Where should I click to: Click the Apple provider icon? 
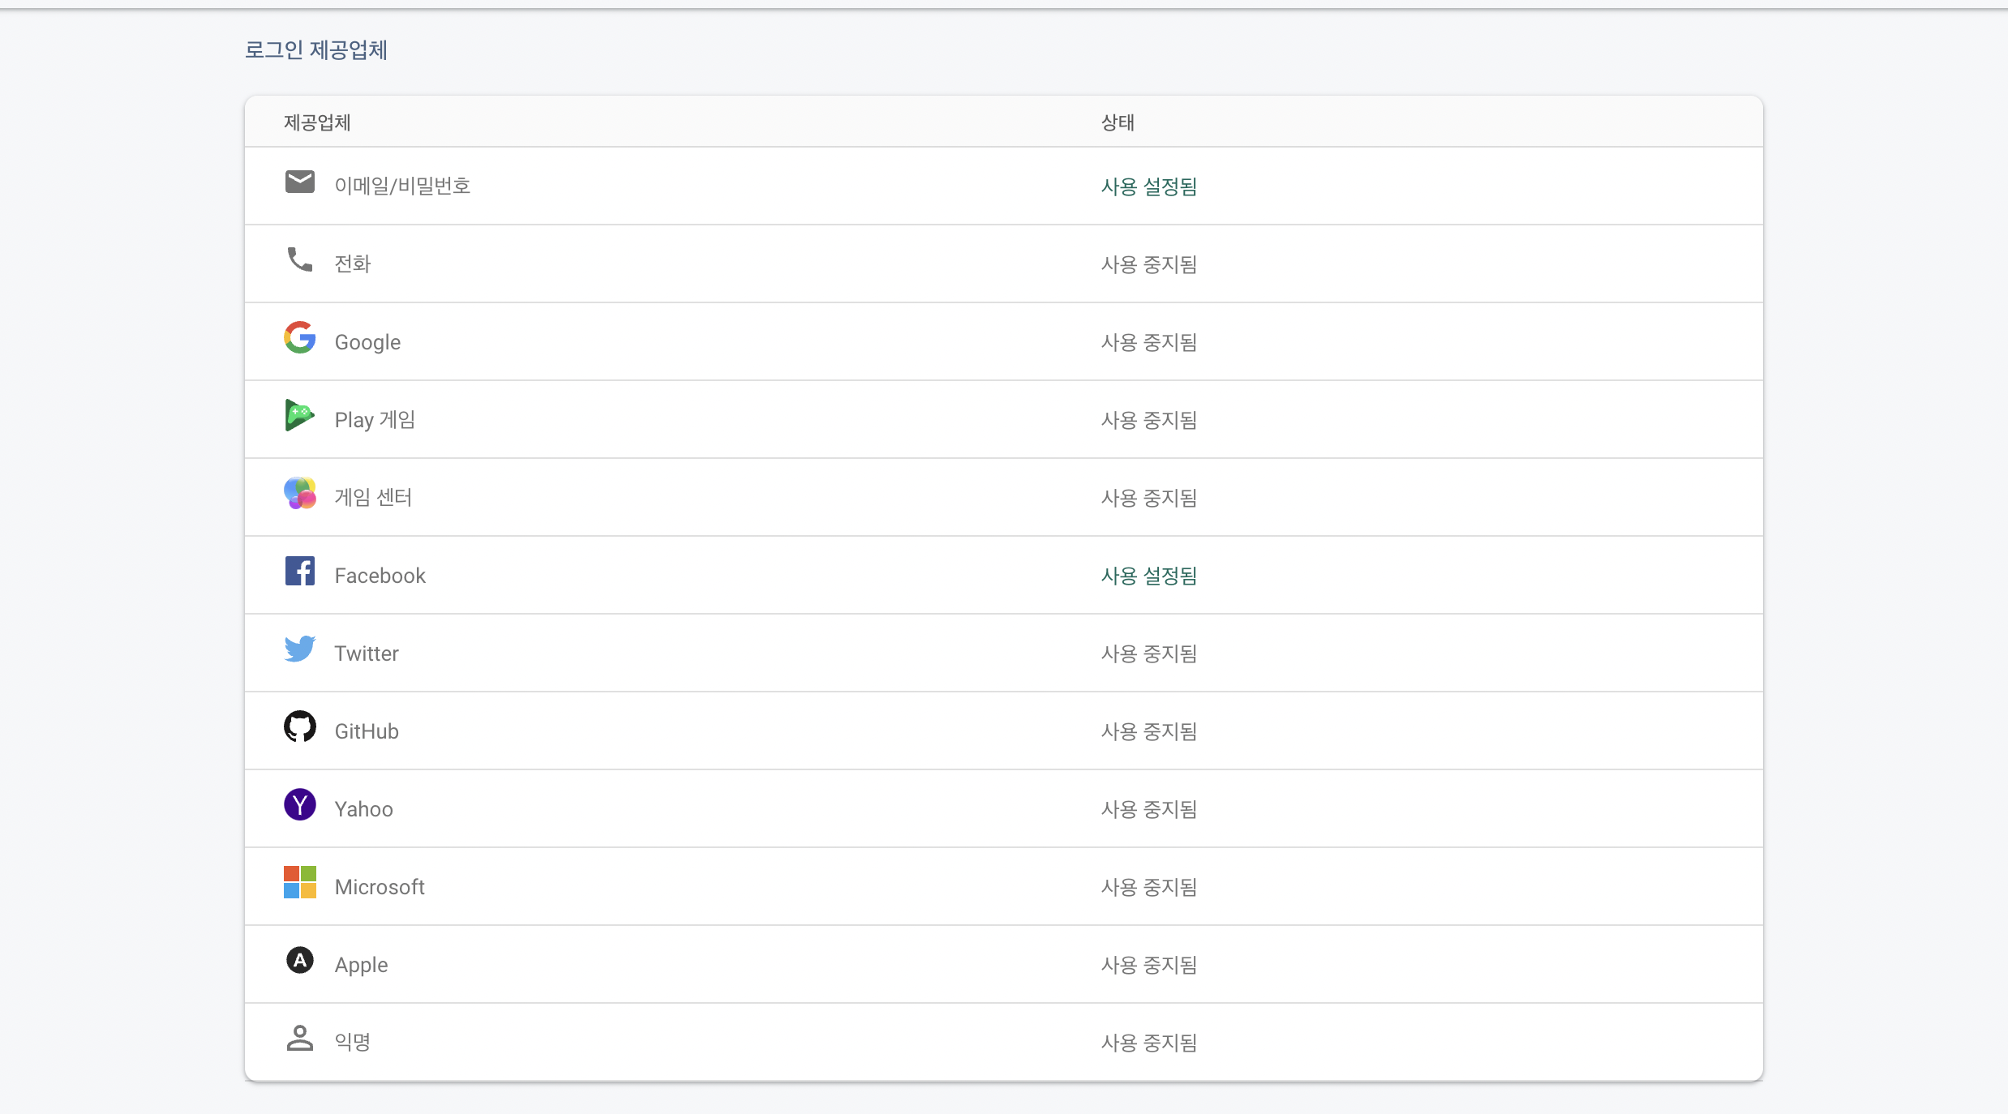[299, 960]
